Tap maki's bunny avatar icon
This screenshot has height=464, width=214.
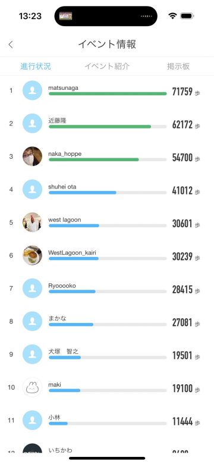click(x=32, y=387)
